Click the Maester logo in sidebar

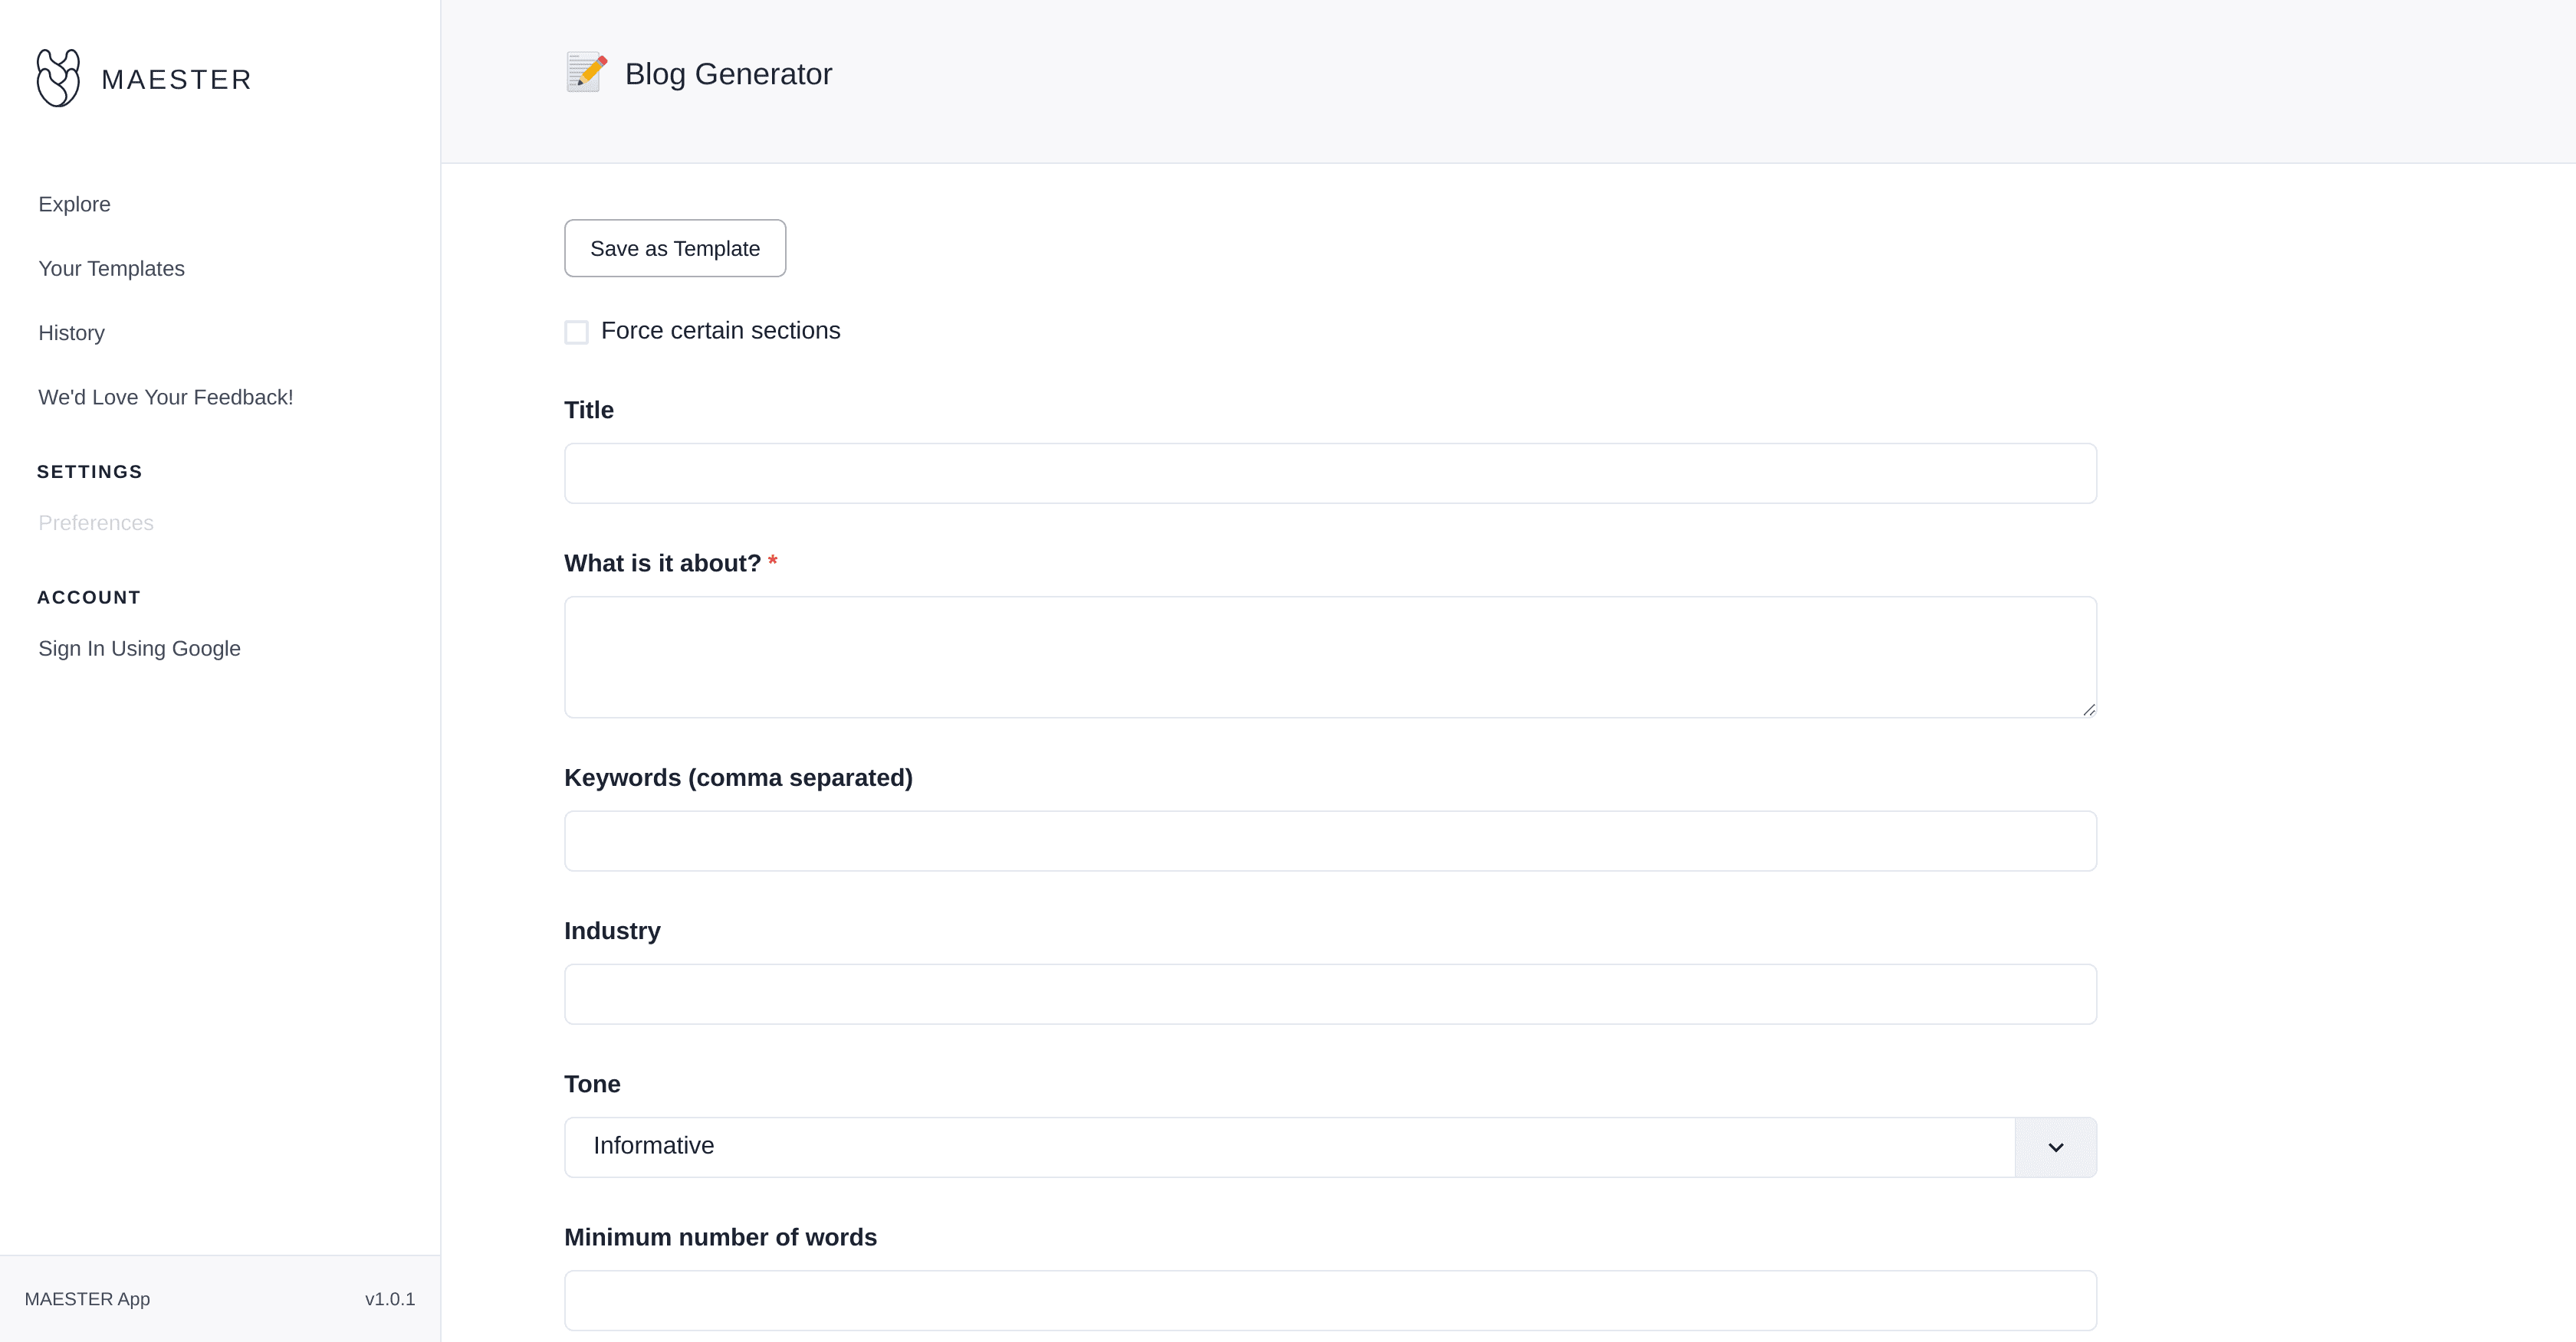pyautogui.click(x=143, y=78)
